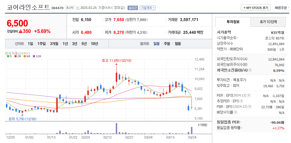Click the clock icon before the 2025.03.25 date
291x143 pixels.
[x=78, y=8]
